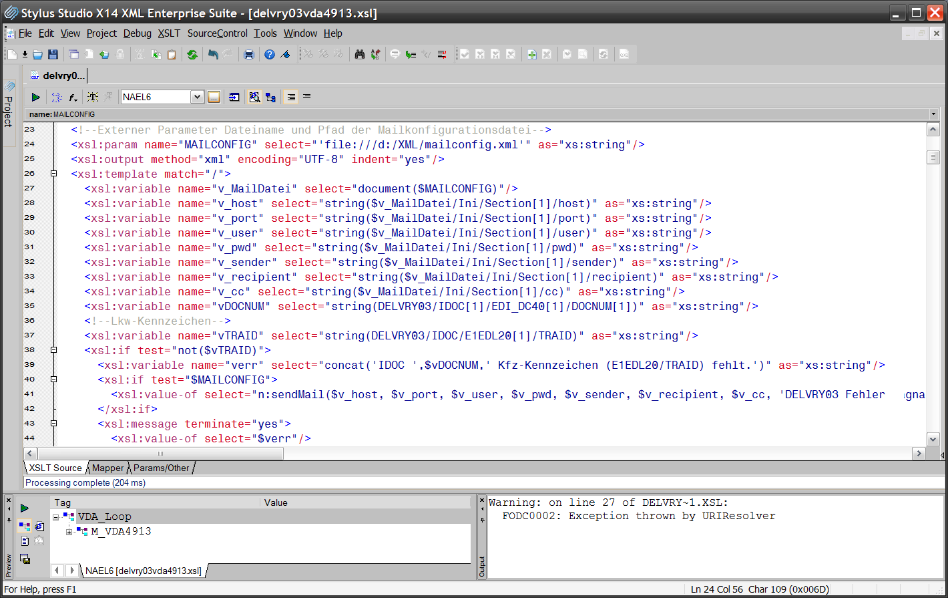Toggle the indent lines button in the editor toolbar
948x598 pixels.
[290, 98]
